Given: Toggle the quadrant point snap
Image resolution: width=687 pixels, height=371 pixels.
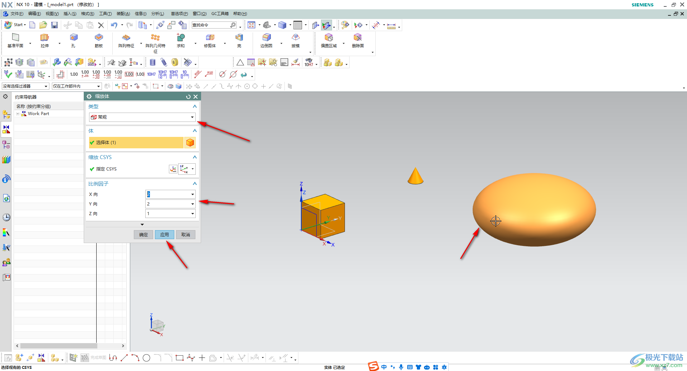Looking at the screenshot, I should coord(255,86).
